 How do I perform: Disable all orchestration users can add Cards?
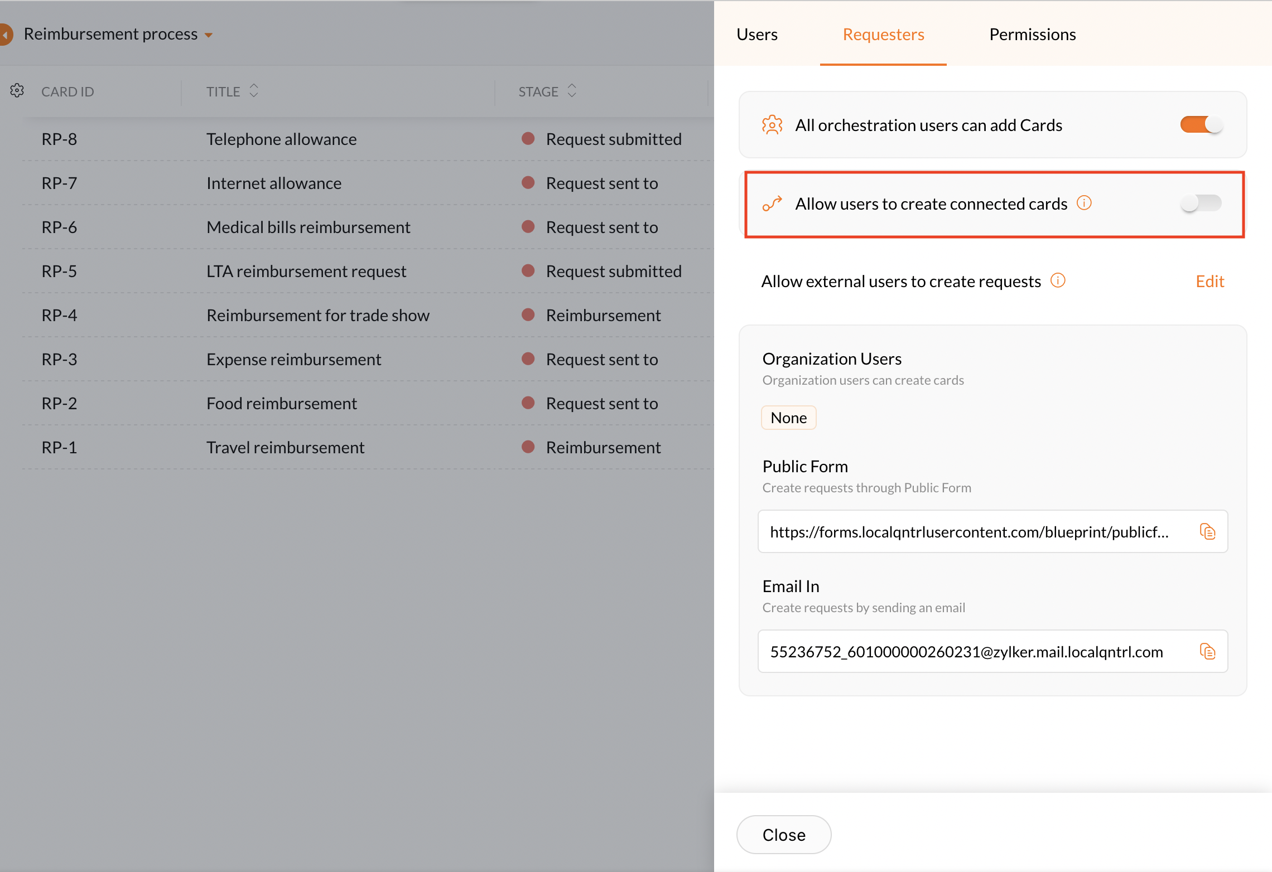point(1201,124)
